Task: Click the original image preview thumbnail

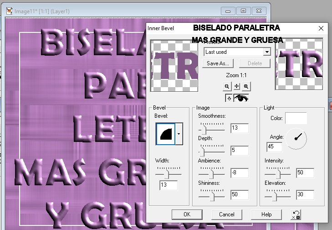Action: pos(174,64)
